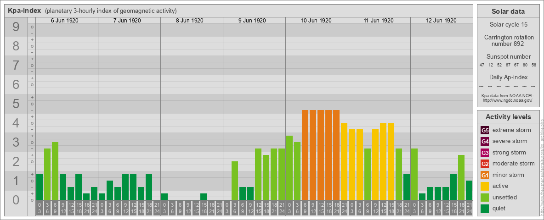The width and height of the screenshot is (544, 220).
Task: Click the 10 Jun 6–9 orange bar
Action: (305, 155)
